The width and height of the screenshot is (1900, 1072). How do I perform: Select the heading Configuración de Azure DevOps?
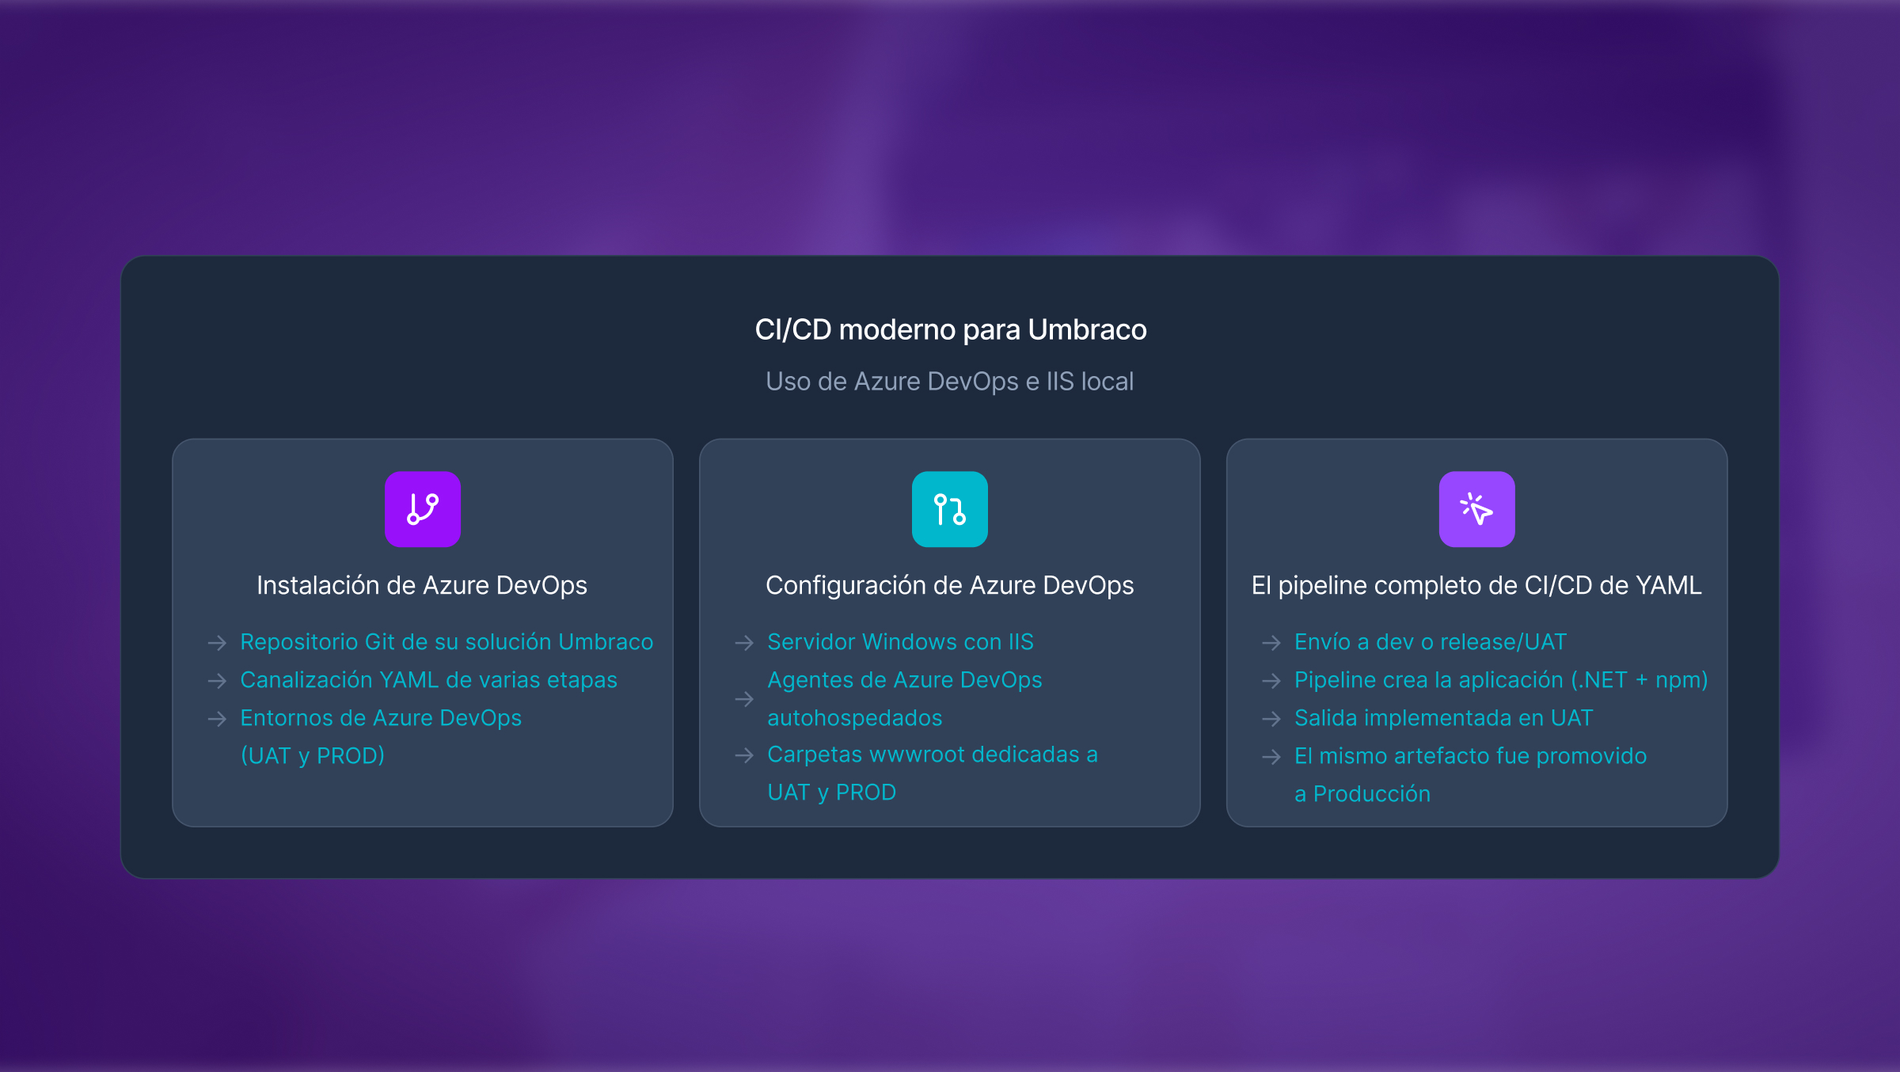click(x=949, y=585)
